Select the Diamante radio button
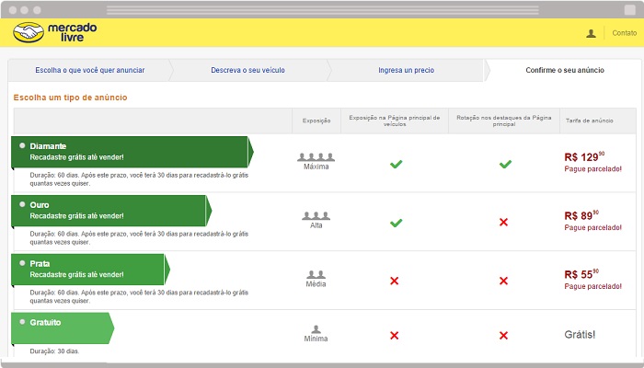The image size is (644, 368). pyautogui.click(x=22, y=145)
